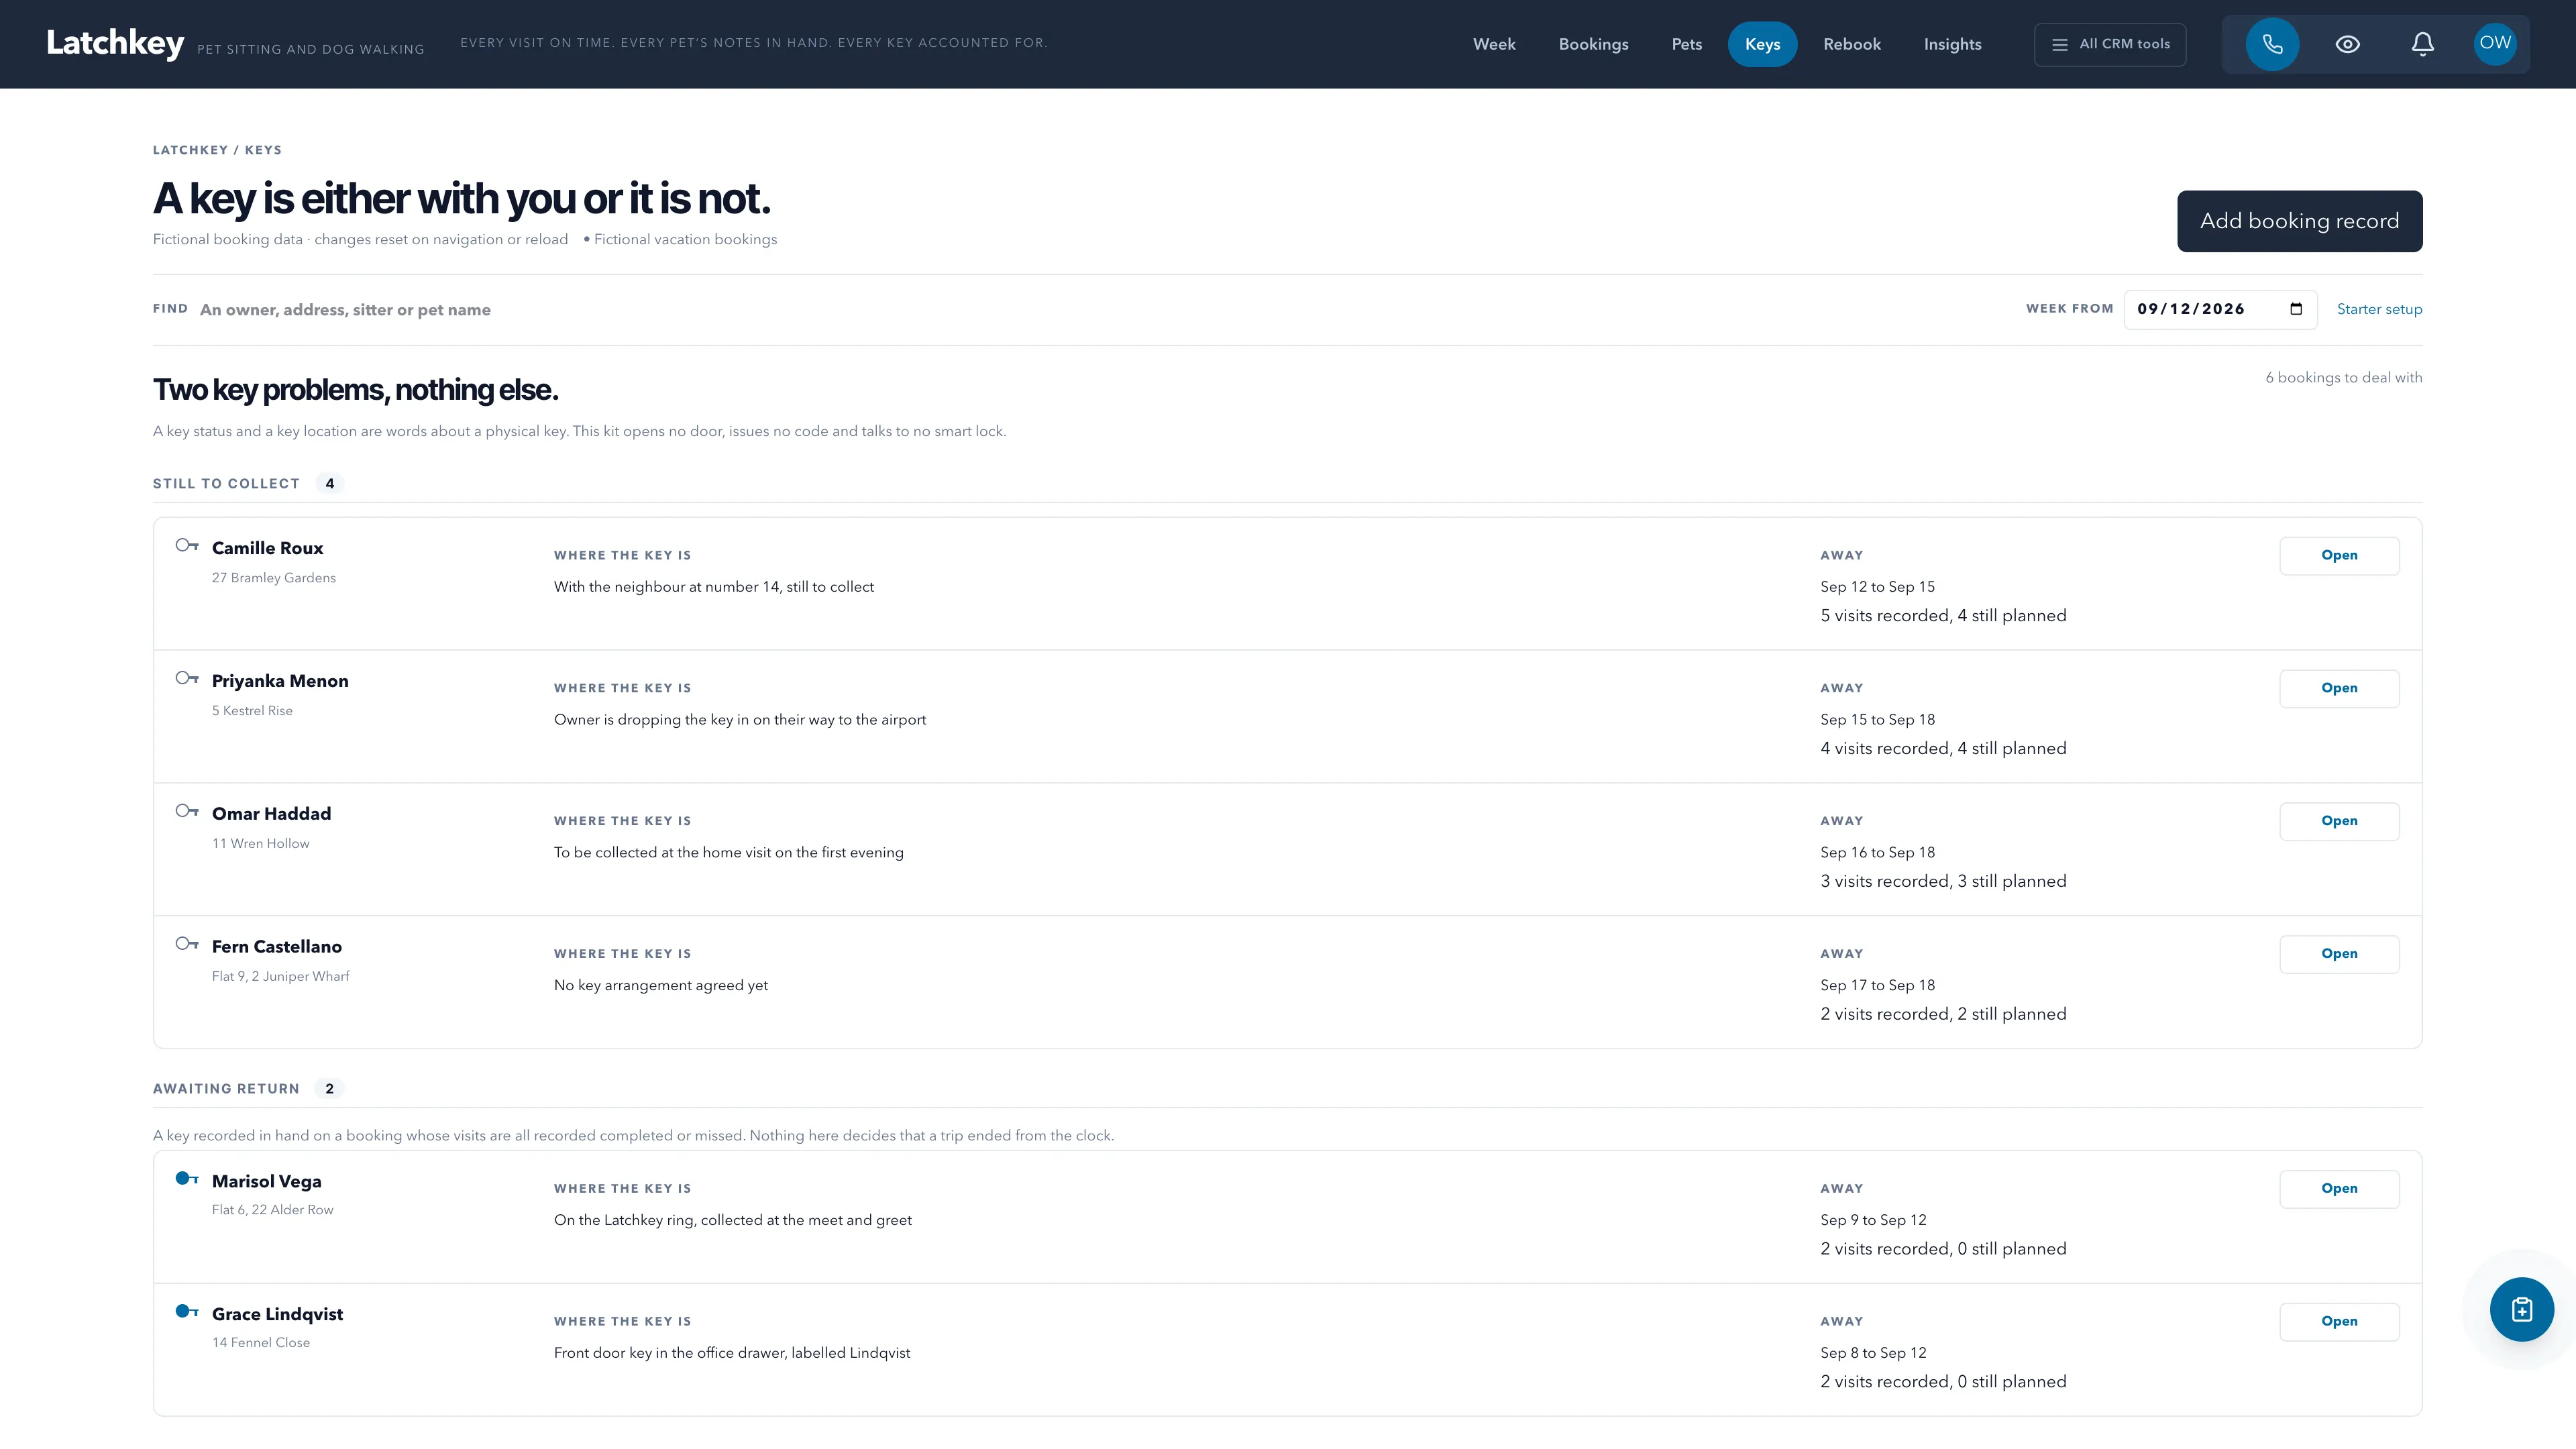Click 'Still to collect' count badge 4
Screen dimensions: 2576x1449
[329, 483]
